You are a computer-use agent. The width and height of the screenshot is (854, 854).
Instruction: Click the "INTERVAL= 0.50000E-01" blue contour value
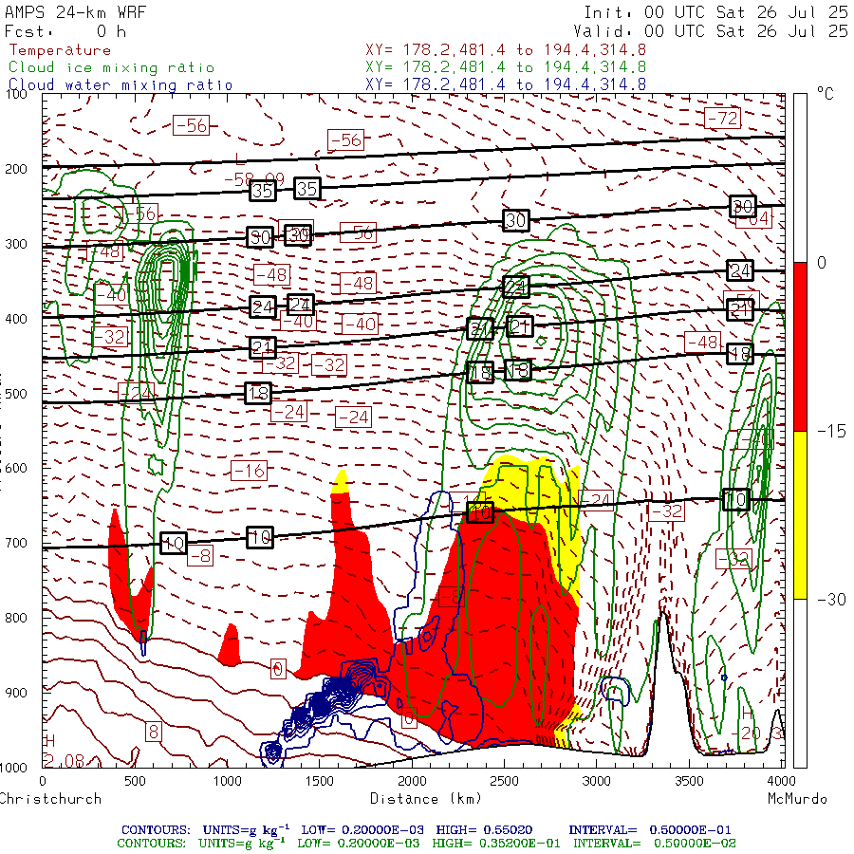(650, 830)
